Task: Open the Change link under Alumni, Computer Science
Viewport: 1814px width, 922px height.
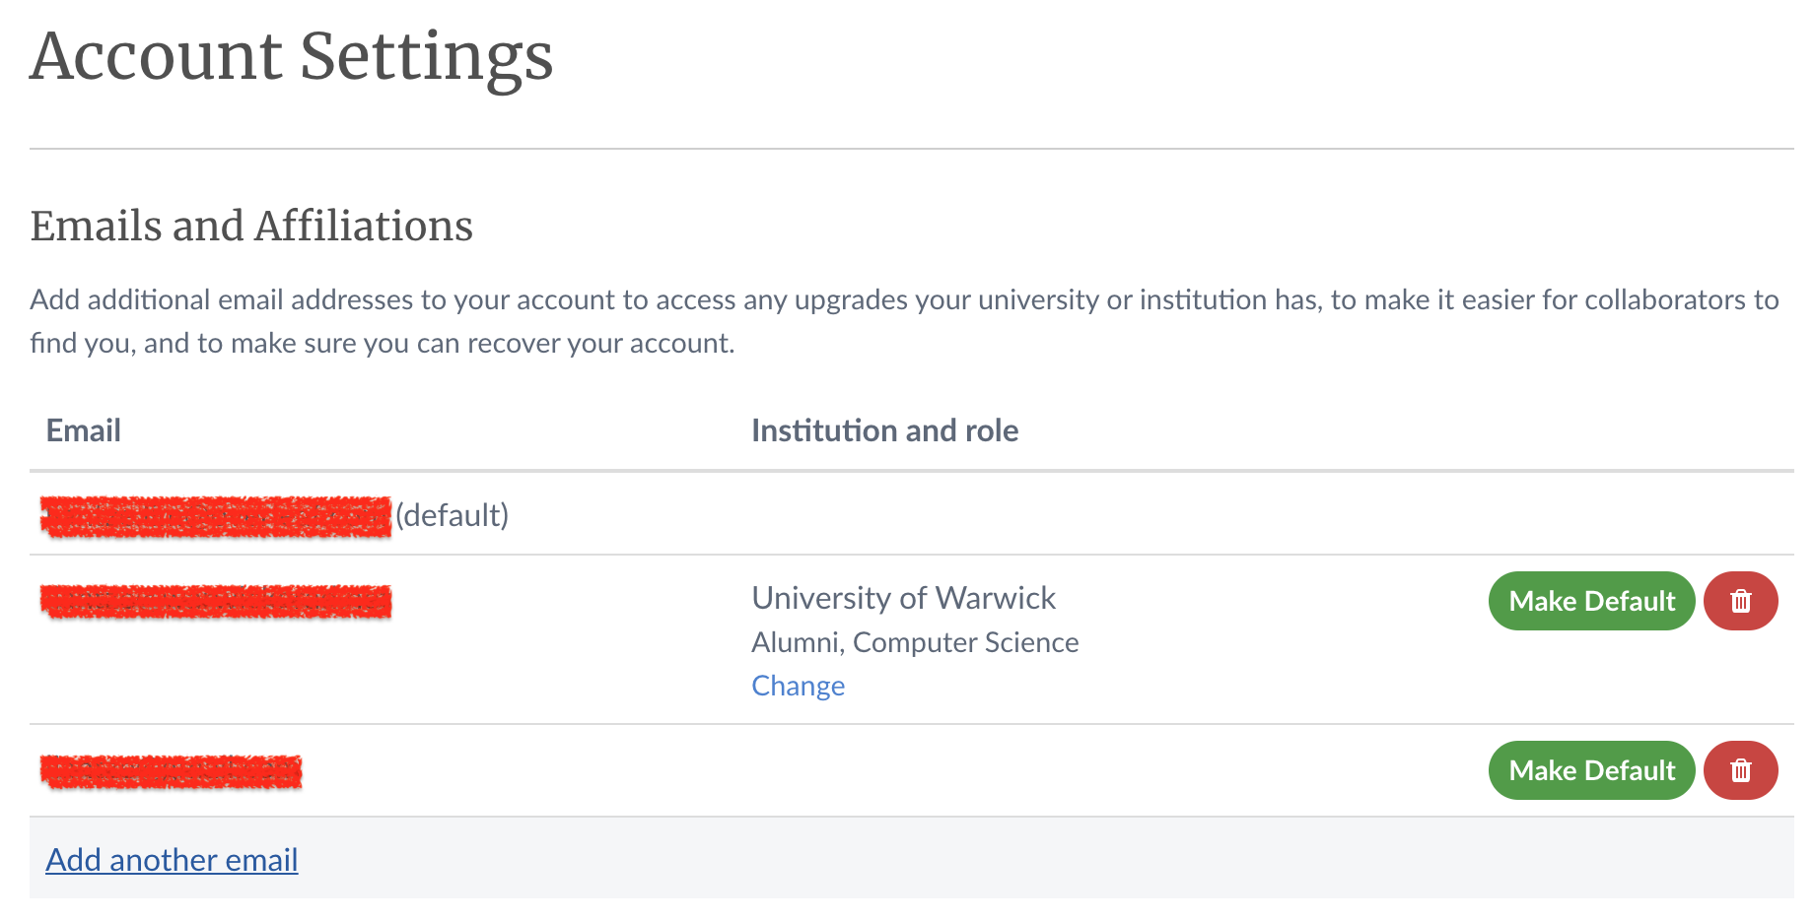Action: pyautogui.click(x=798, y=686)
